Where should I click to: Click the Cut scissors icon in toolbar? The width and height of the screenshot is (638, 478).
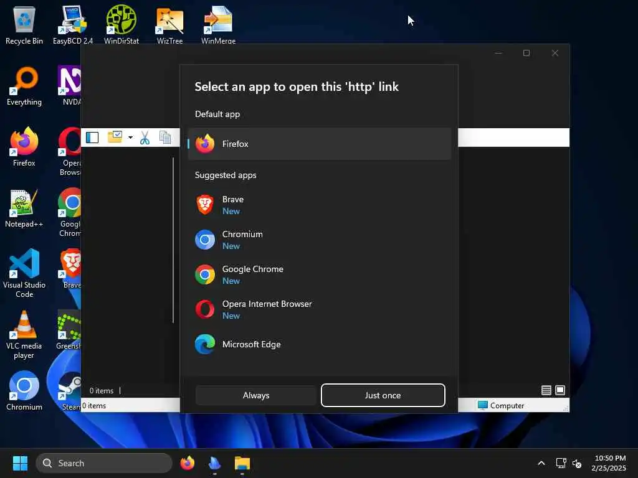click(x=145, y=138)
